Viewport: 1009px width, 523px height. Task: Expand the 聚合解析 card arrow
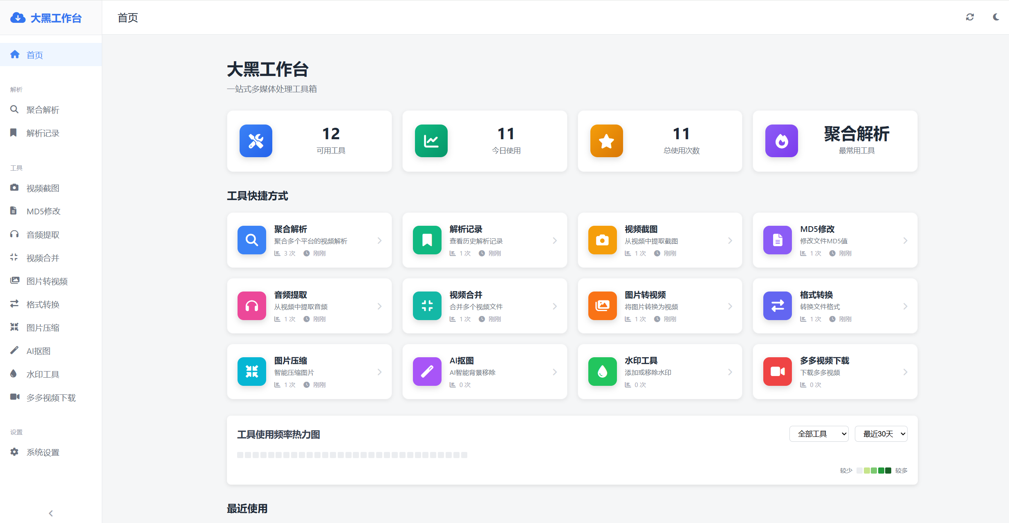(x=379, y=240)
